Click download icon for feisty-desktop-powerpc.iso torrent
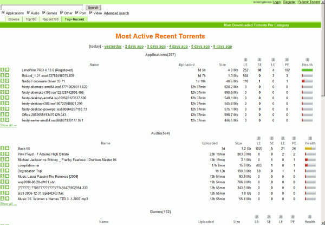325x225 pixels. pos(7,109)
